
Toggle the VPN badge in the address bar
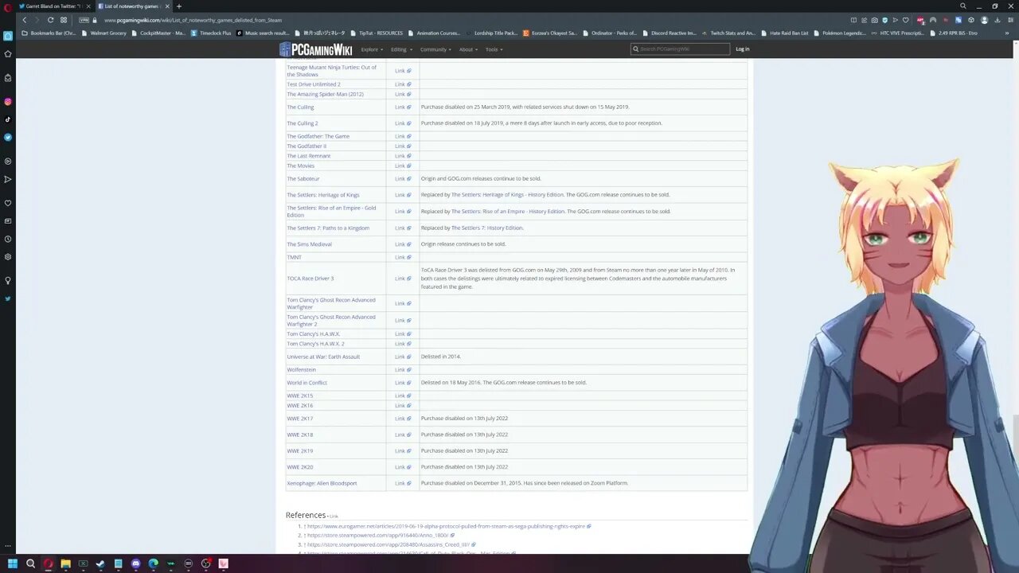pyautogui.click(x=84, y=20)
